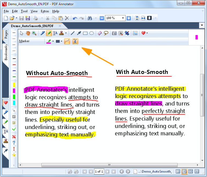
Task: Open the marker width dropdown arrow
Action: [61, 41]
